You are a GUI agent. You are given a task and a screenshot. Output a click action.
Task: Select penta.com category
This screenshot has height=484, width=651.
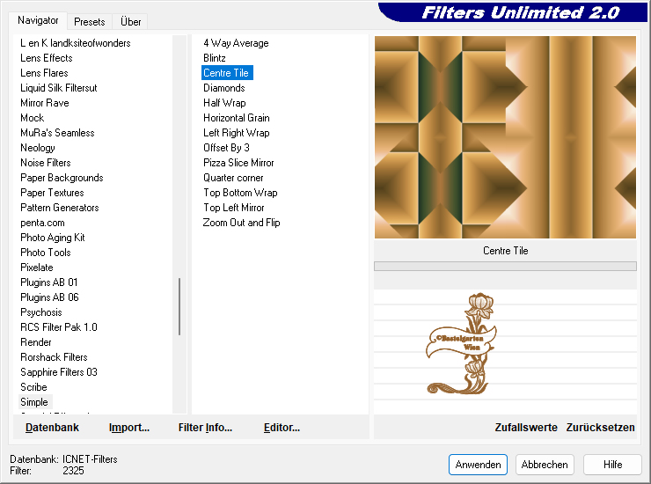(x=42, y=223)
